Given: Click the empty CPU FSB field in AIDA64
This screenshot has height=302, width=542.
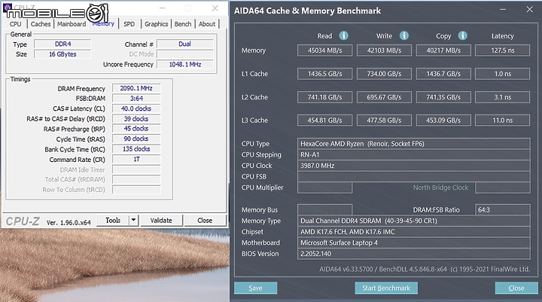Looking at the screenshot, I should tap(414, 176).
